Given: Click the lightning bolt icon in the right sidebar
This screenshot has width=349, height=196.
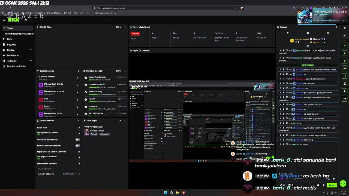Looking at the screenshot, I should (x=345, y=53).
